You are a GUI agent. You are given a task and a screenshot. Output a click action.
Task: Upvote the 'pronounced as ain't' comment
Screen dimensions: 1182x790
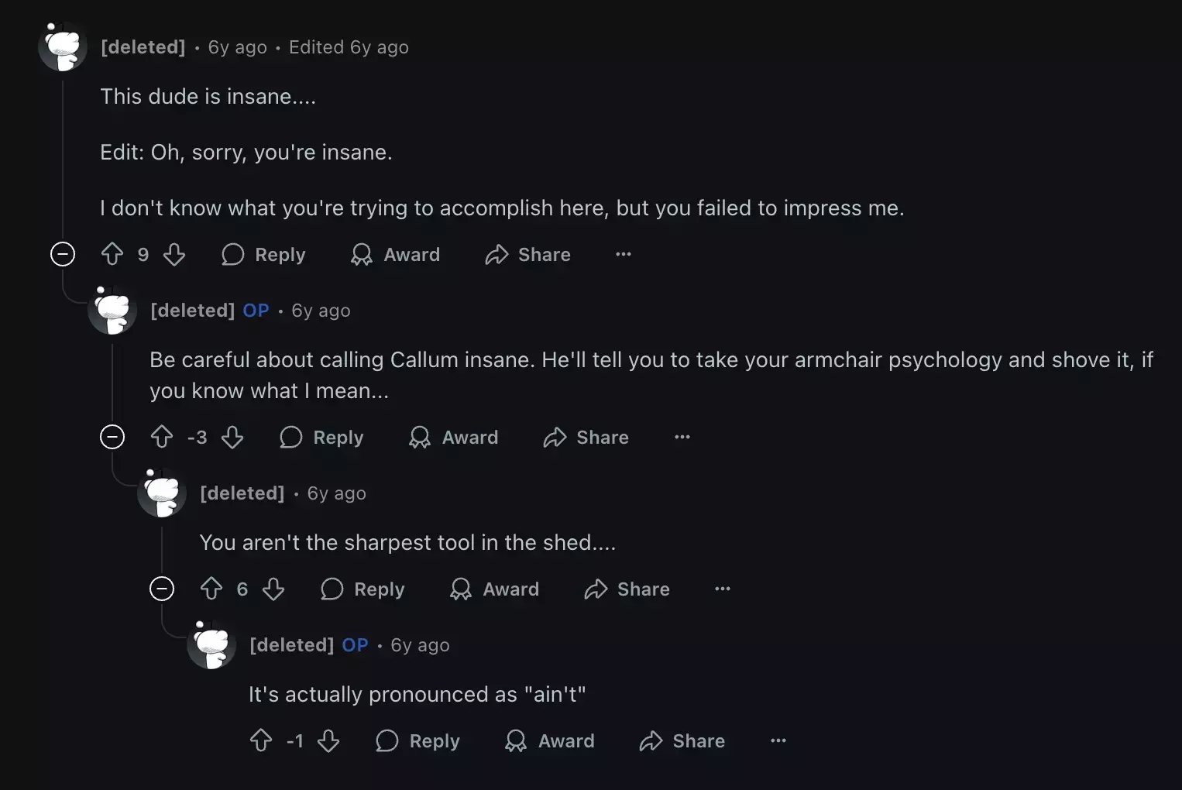pyautogui.click(x=261, y=740)
